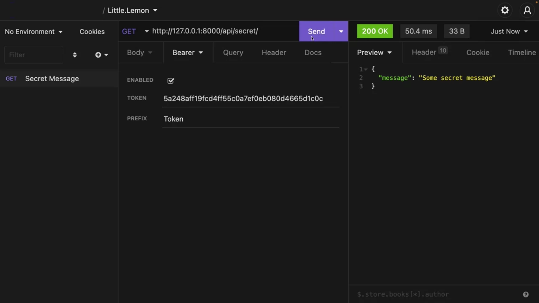
Task: Click the sort order arrows icon
Action: (75, 55)
